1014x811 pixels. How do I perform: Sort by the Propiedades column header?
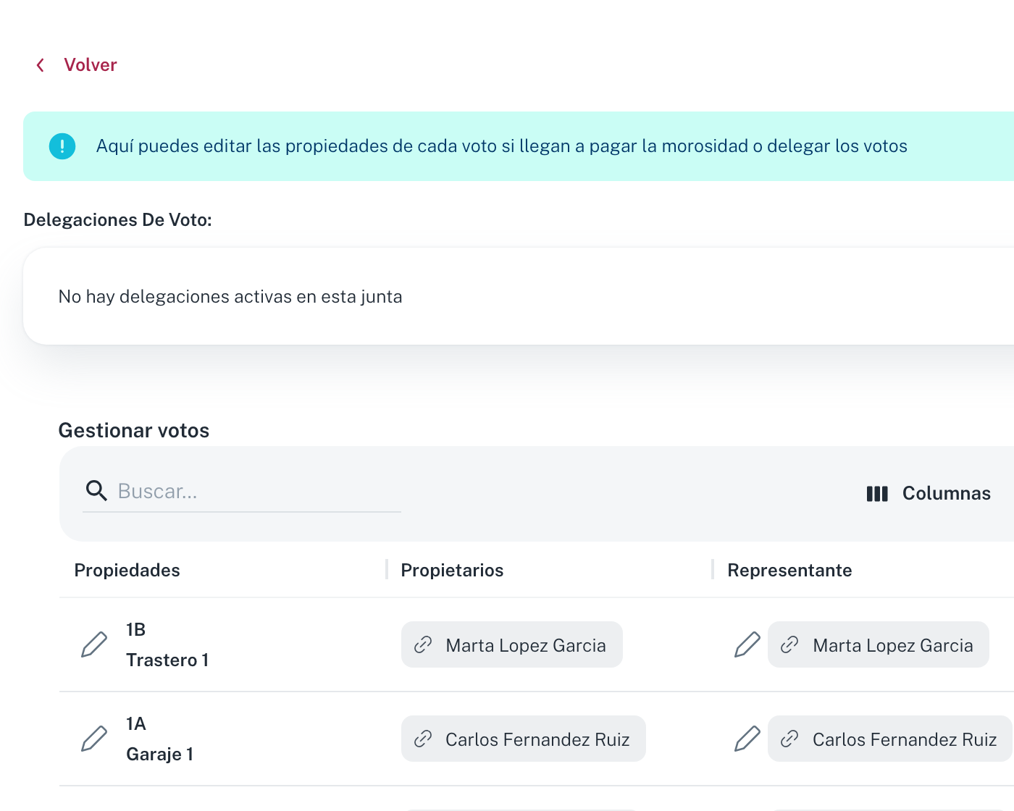[127, 571]
